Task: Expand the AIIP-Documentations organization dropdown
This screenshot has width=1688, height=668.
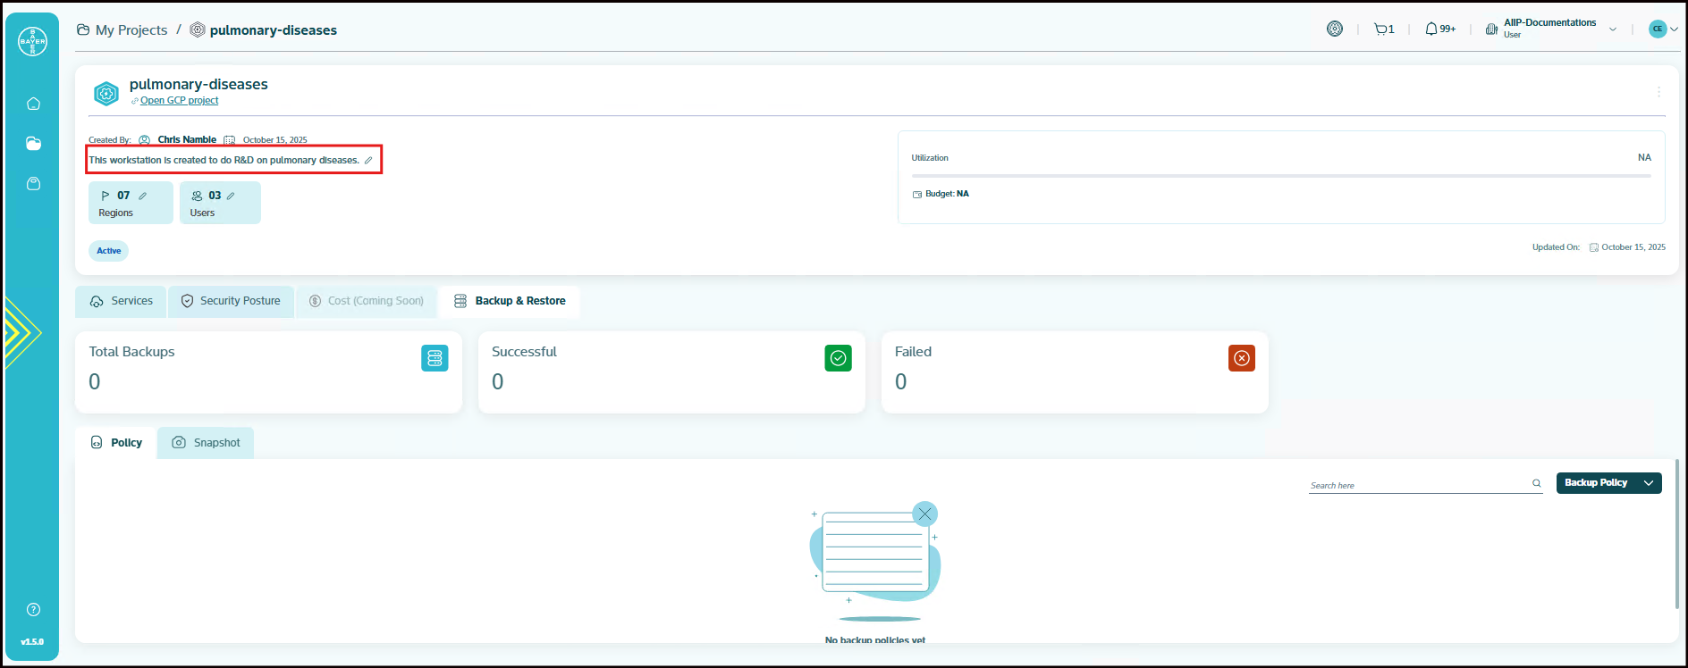Action: click(x=1613, y=29)
